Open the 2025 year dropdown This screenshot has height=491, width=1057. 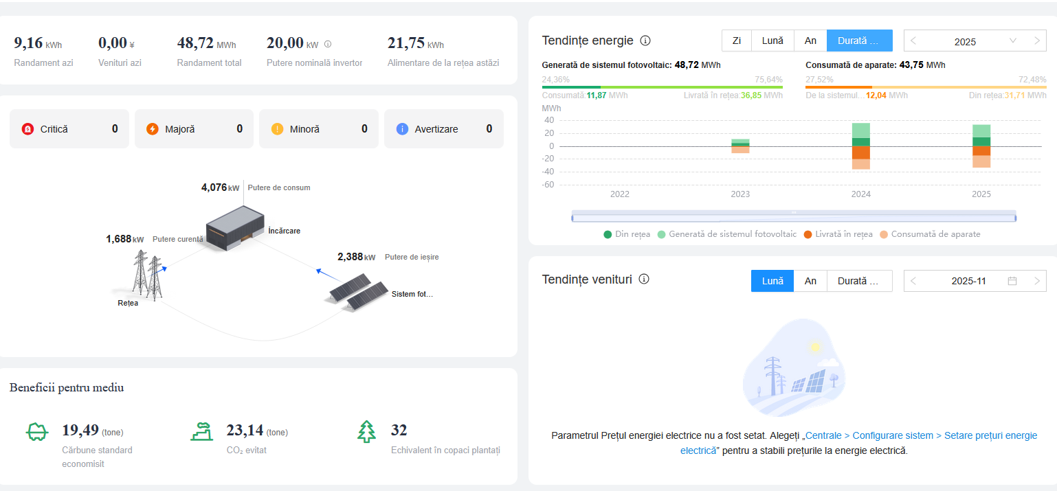pos(1012,41)
